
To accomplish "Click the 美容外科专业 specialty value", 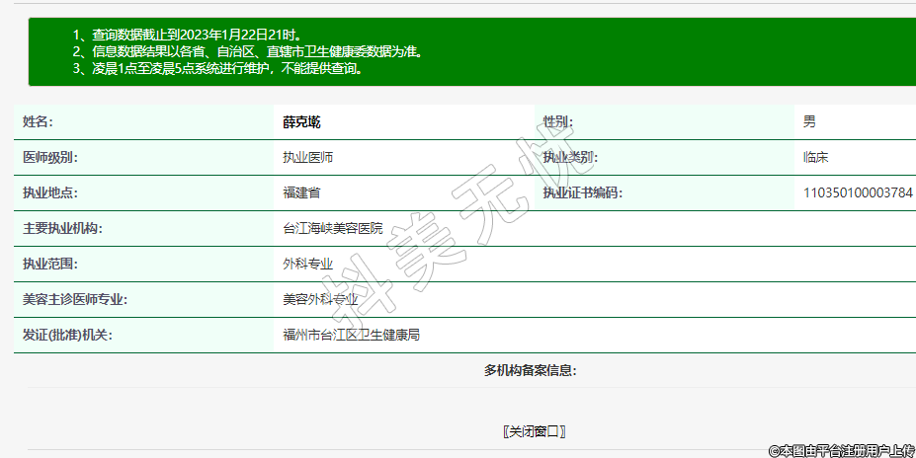I will [320, 300].
